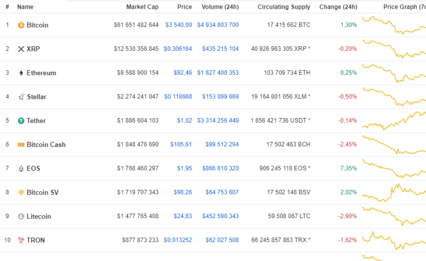Click Bitcoin SV price $98,26

click(182, 192)
